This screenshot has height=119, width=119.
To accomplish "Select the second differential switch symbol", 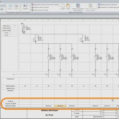I will click(82, 40).
